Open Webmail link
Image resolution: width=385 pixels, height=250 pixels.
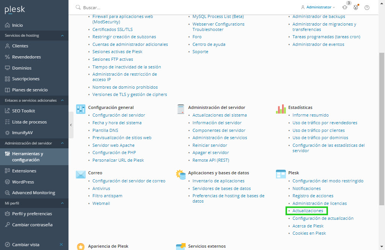101,203
